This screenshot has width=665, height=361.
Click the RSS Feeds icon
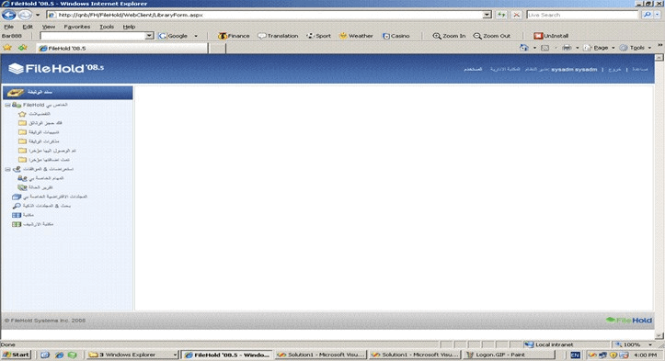545,48
